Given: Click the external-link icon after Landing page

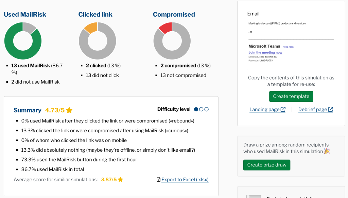Looking at the screenshot, I should tap(283, 110).
